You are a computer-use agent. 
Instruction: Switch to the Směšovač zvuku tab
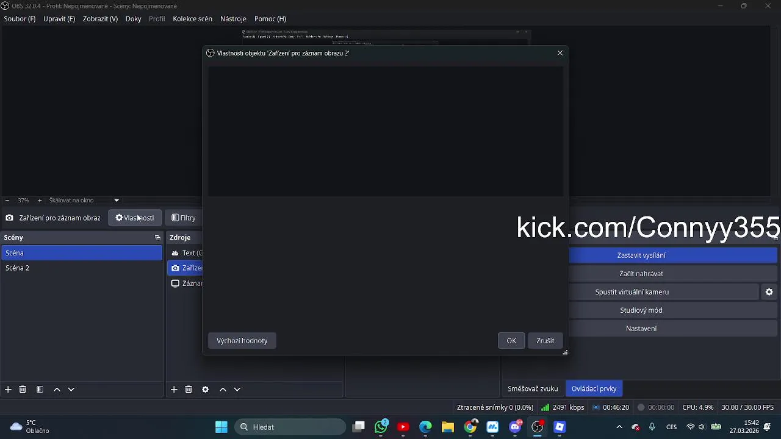coord(533,389)
